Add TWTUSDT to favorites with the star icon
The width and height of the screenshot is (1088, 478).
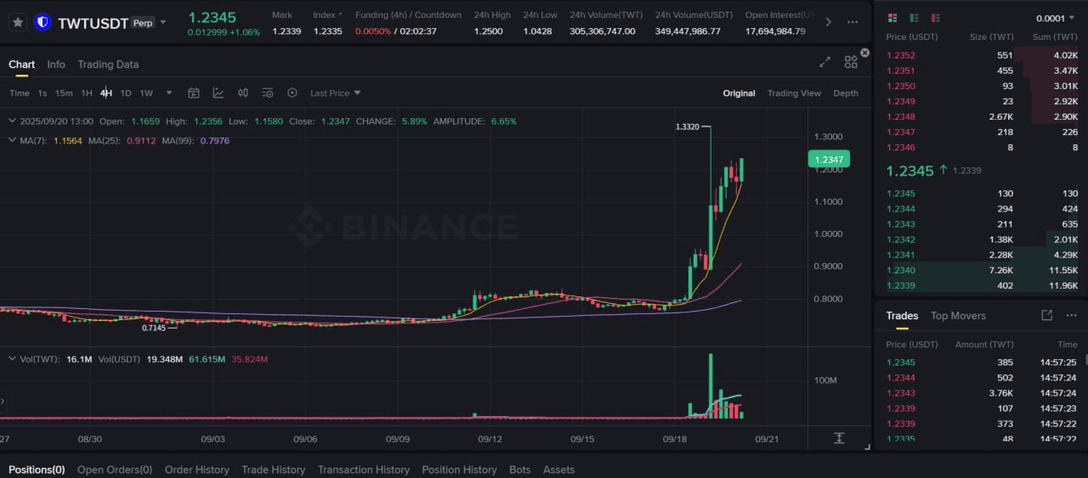[x=17, y=22]
